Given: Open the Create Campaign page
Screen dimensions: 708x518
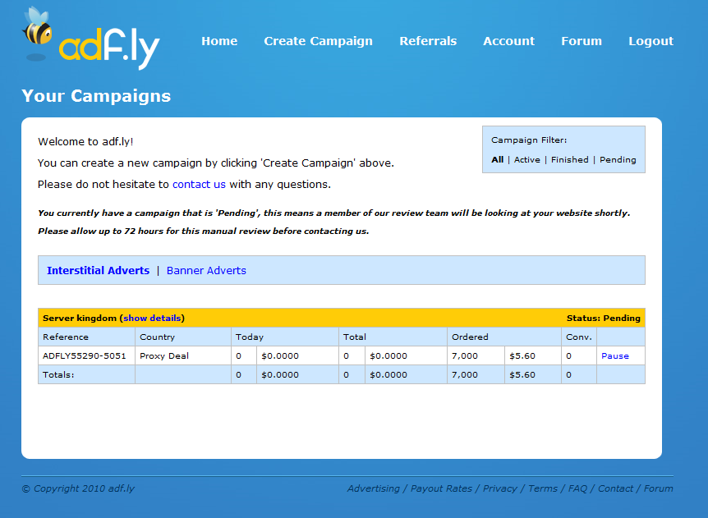Looking at the screenshot, I should point(319,41).
